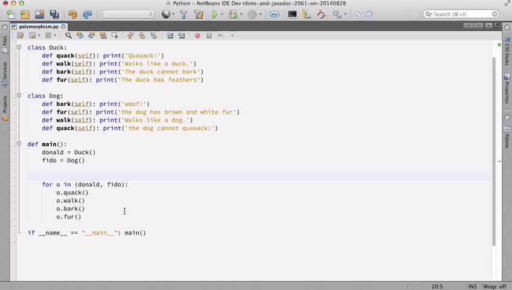Click the second chat bubble icon
This screenshot has width=512, height=290.
coord(370,14)
